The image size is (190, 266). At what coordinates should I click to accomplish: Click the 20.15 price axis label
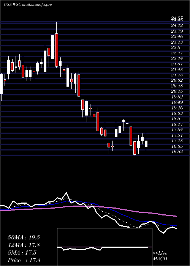[x=177, y=91]
